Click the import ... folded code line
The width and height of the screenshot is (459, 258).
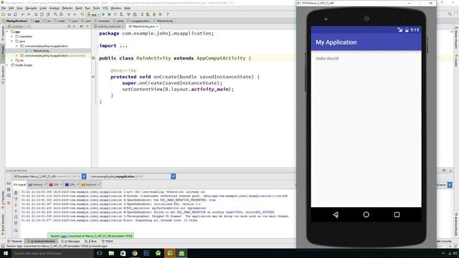[x=113, y=46]
